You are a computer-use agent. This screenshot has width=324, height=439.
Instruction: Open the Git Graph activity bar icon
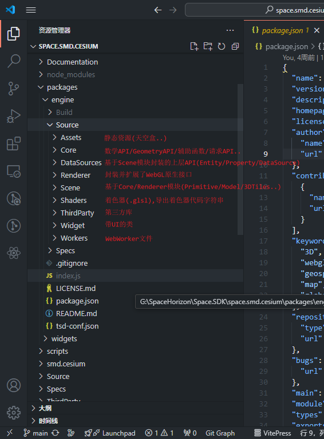[14, 226]
